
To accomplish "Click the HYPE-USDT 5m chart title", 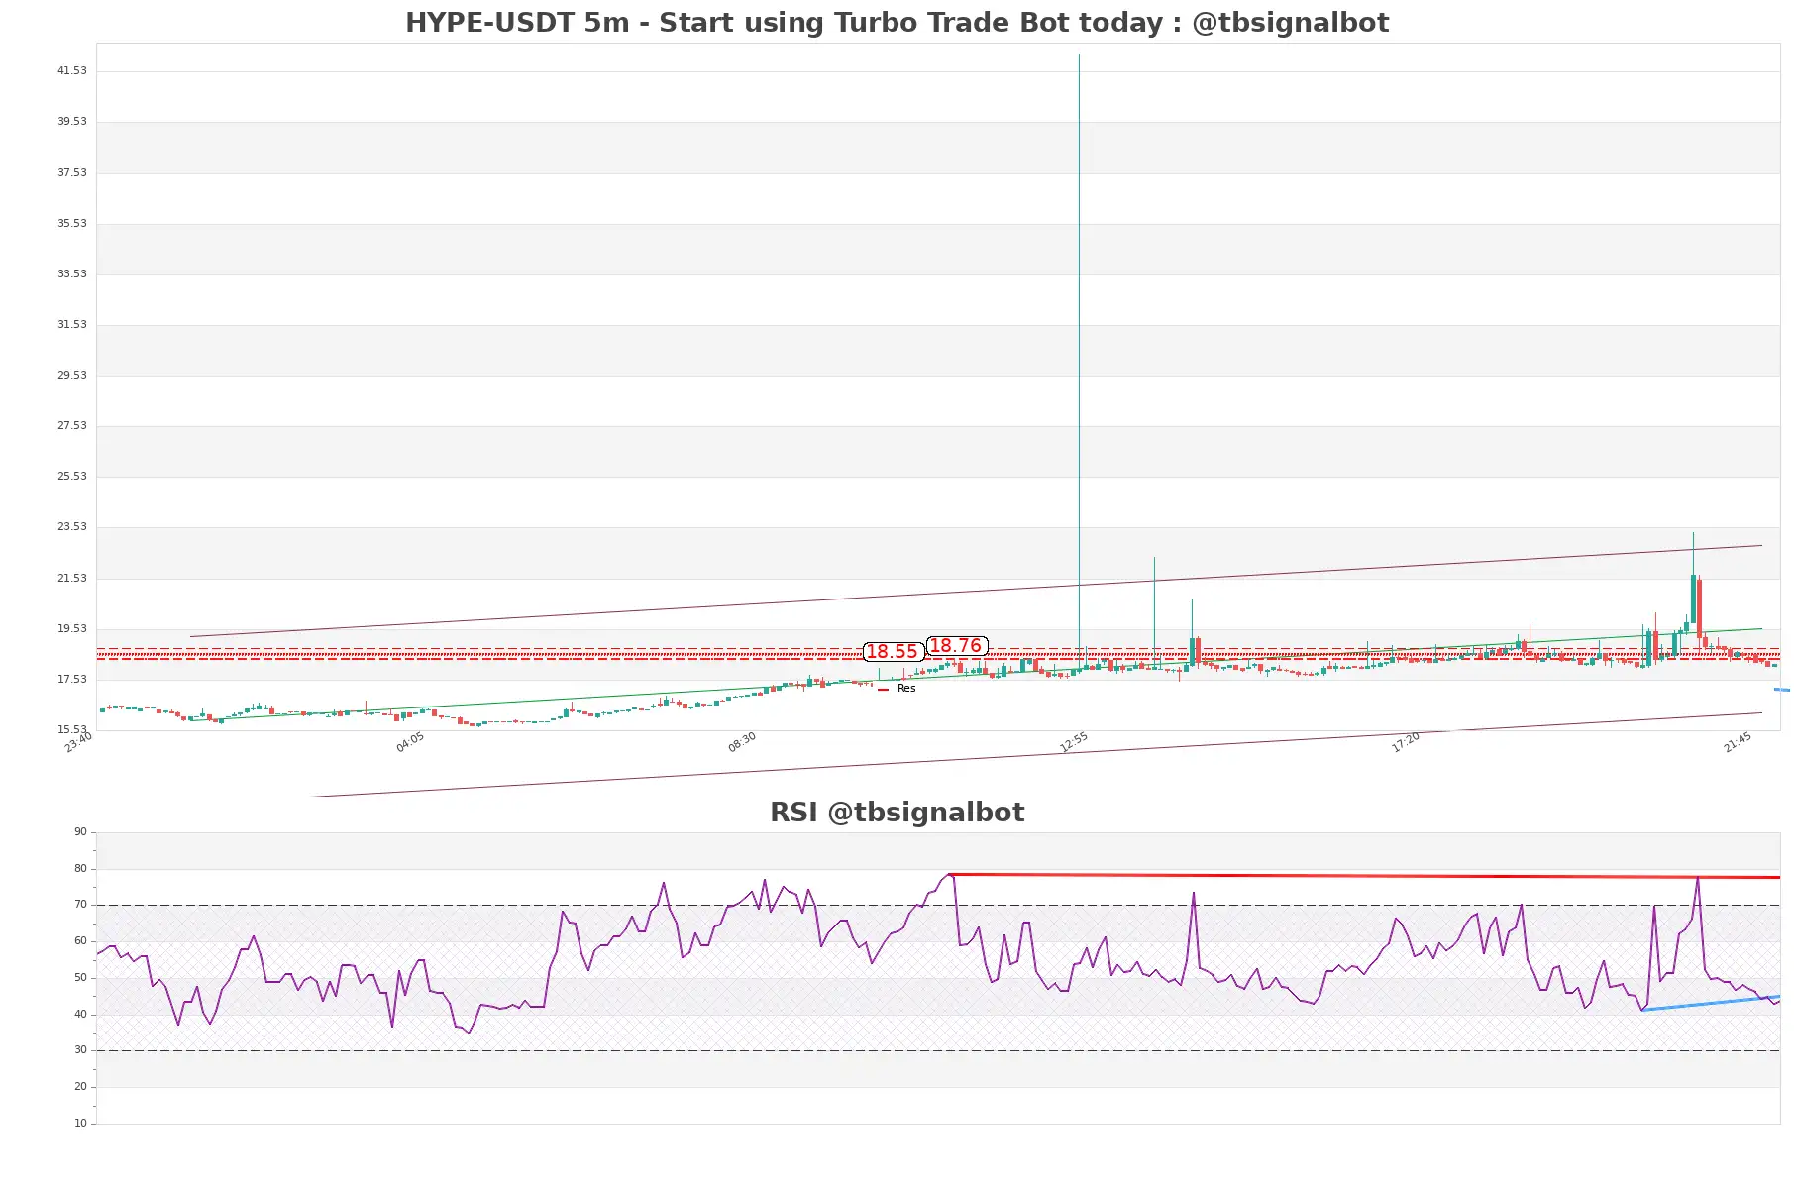I will point(897,23).
